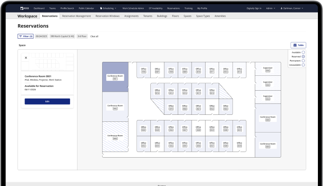Screen dimensions: 323x186
Task: Close the Conference Room 0001 details card
Action: 26,58
